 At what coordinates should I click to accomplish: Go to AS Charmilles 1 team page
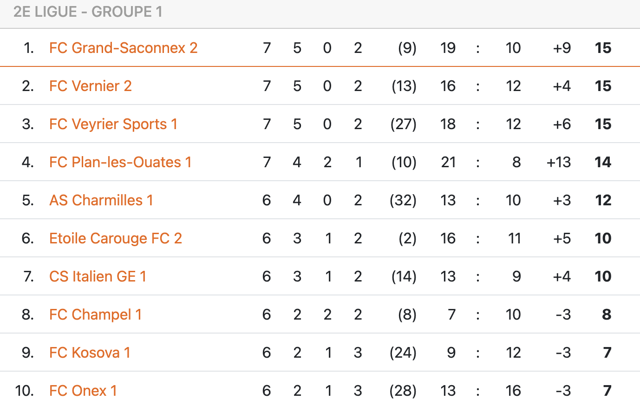[101, 200]
